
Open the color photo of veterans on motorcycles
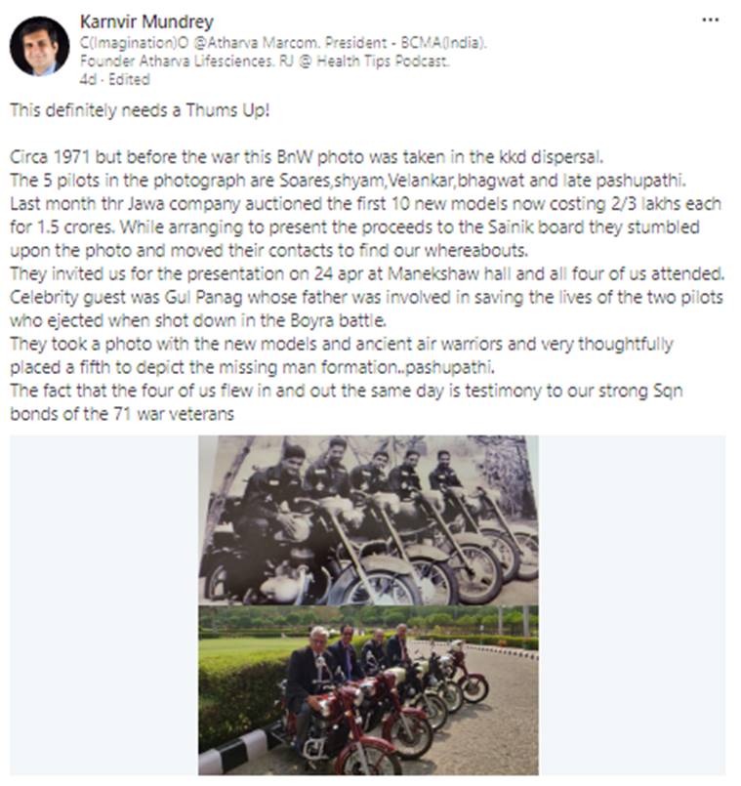pos(368,690)
